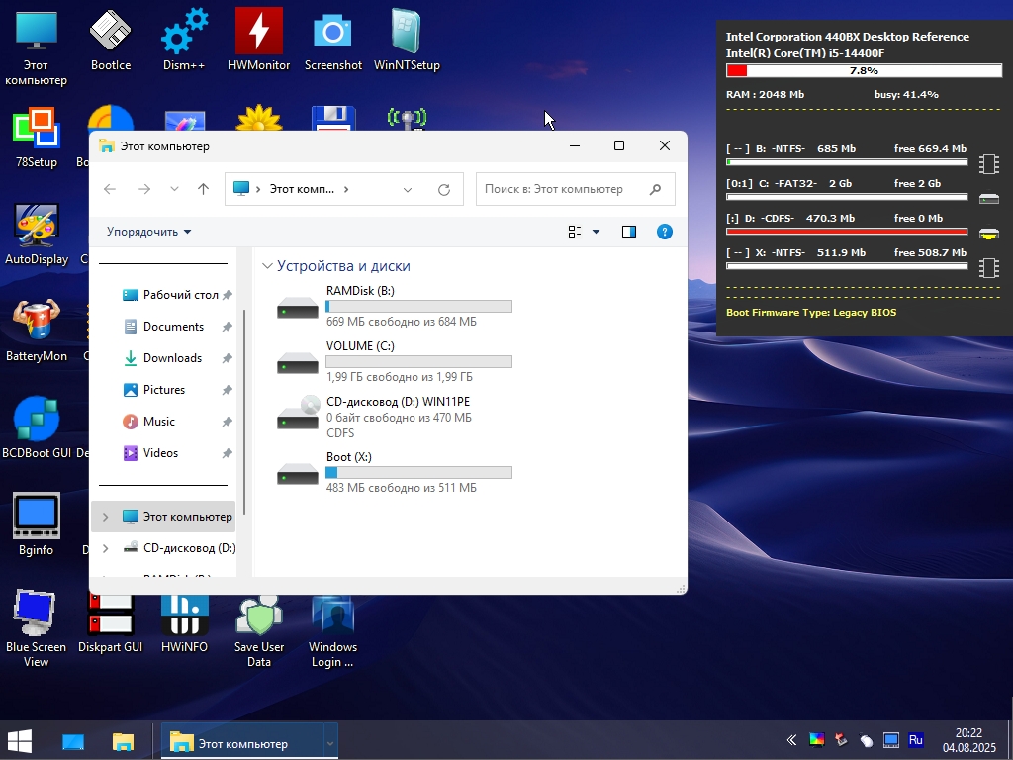Launch Dism++ from the desktop
Image resolution: width=1013 pixels, height=760 pixels.
[184, 40]
